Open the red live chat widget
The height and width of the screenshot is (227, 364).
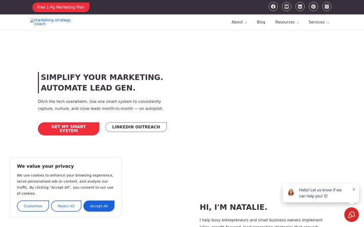coord(351,214)
